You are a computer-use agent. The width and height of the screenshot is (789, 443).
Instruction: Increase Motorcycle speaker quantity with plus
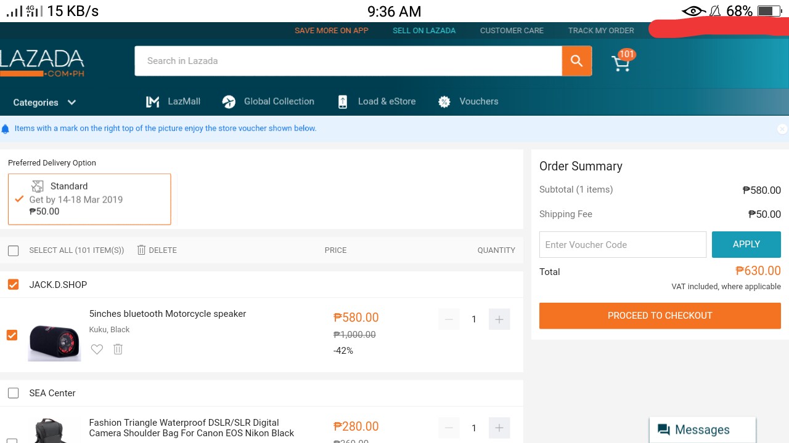[499, 319]
